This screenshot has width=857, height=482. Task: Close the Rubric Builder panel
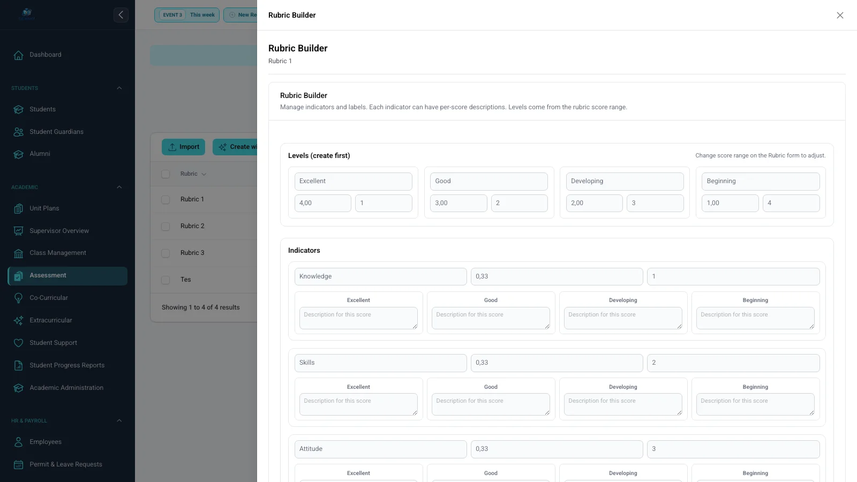(840, 15)
